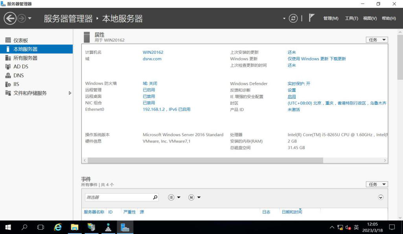Go back with the left arrow button

[10, 18]
